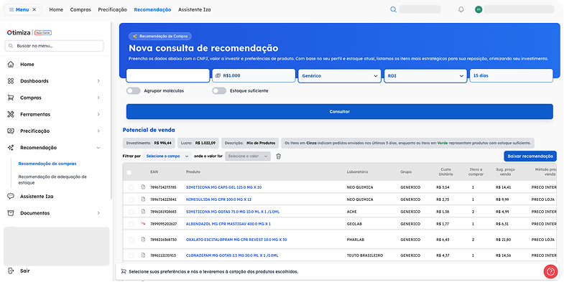Click document icon for CLONAZEPAM row
This screenshot has height=282, width=564.
click(x=143, y=255)
